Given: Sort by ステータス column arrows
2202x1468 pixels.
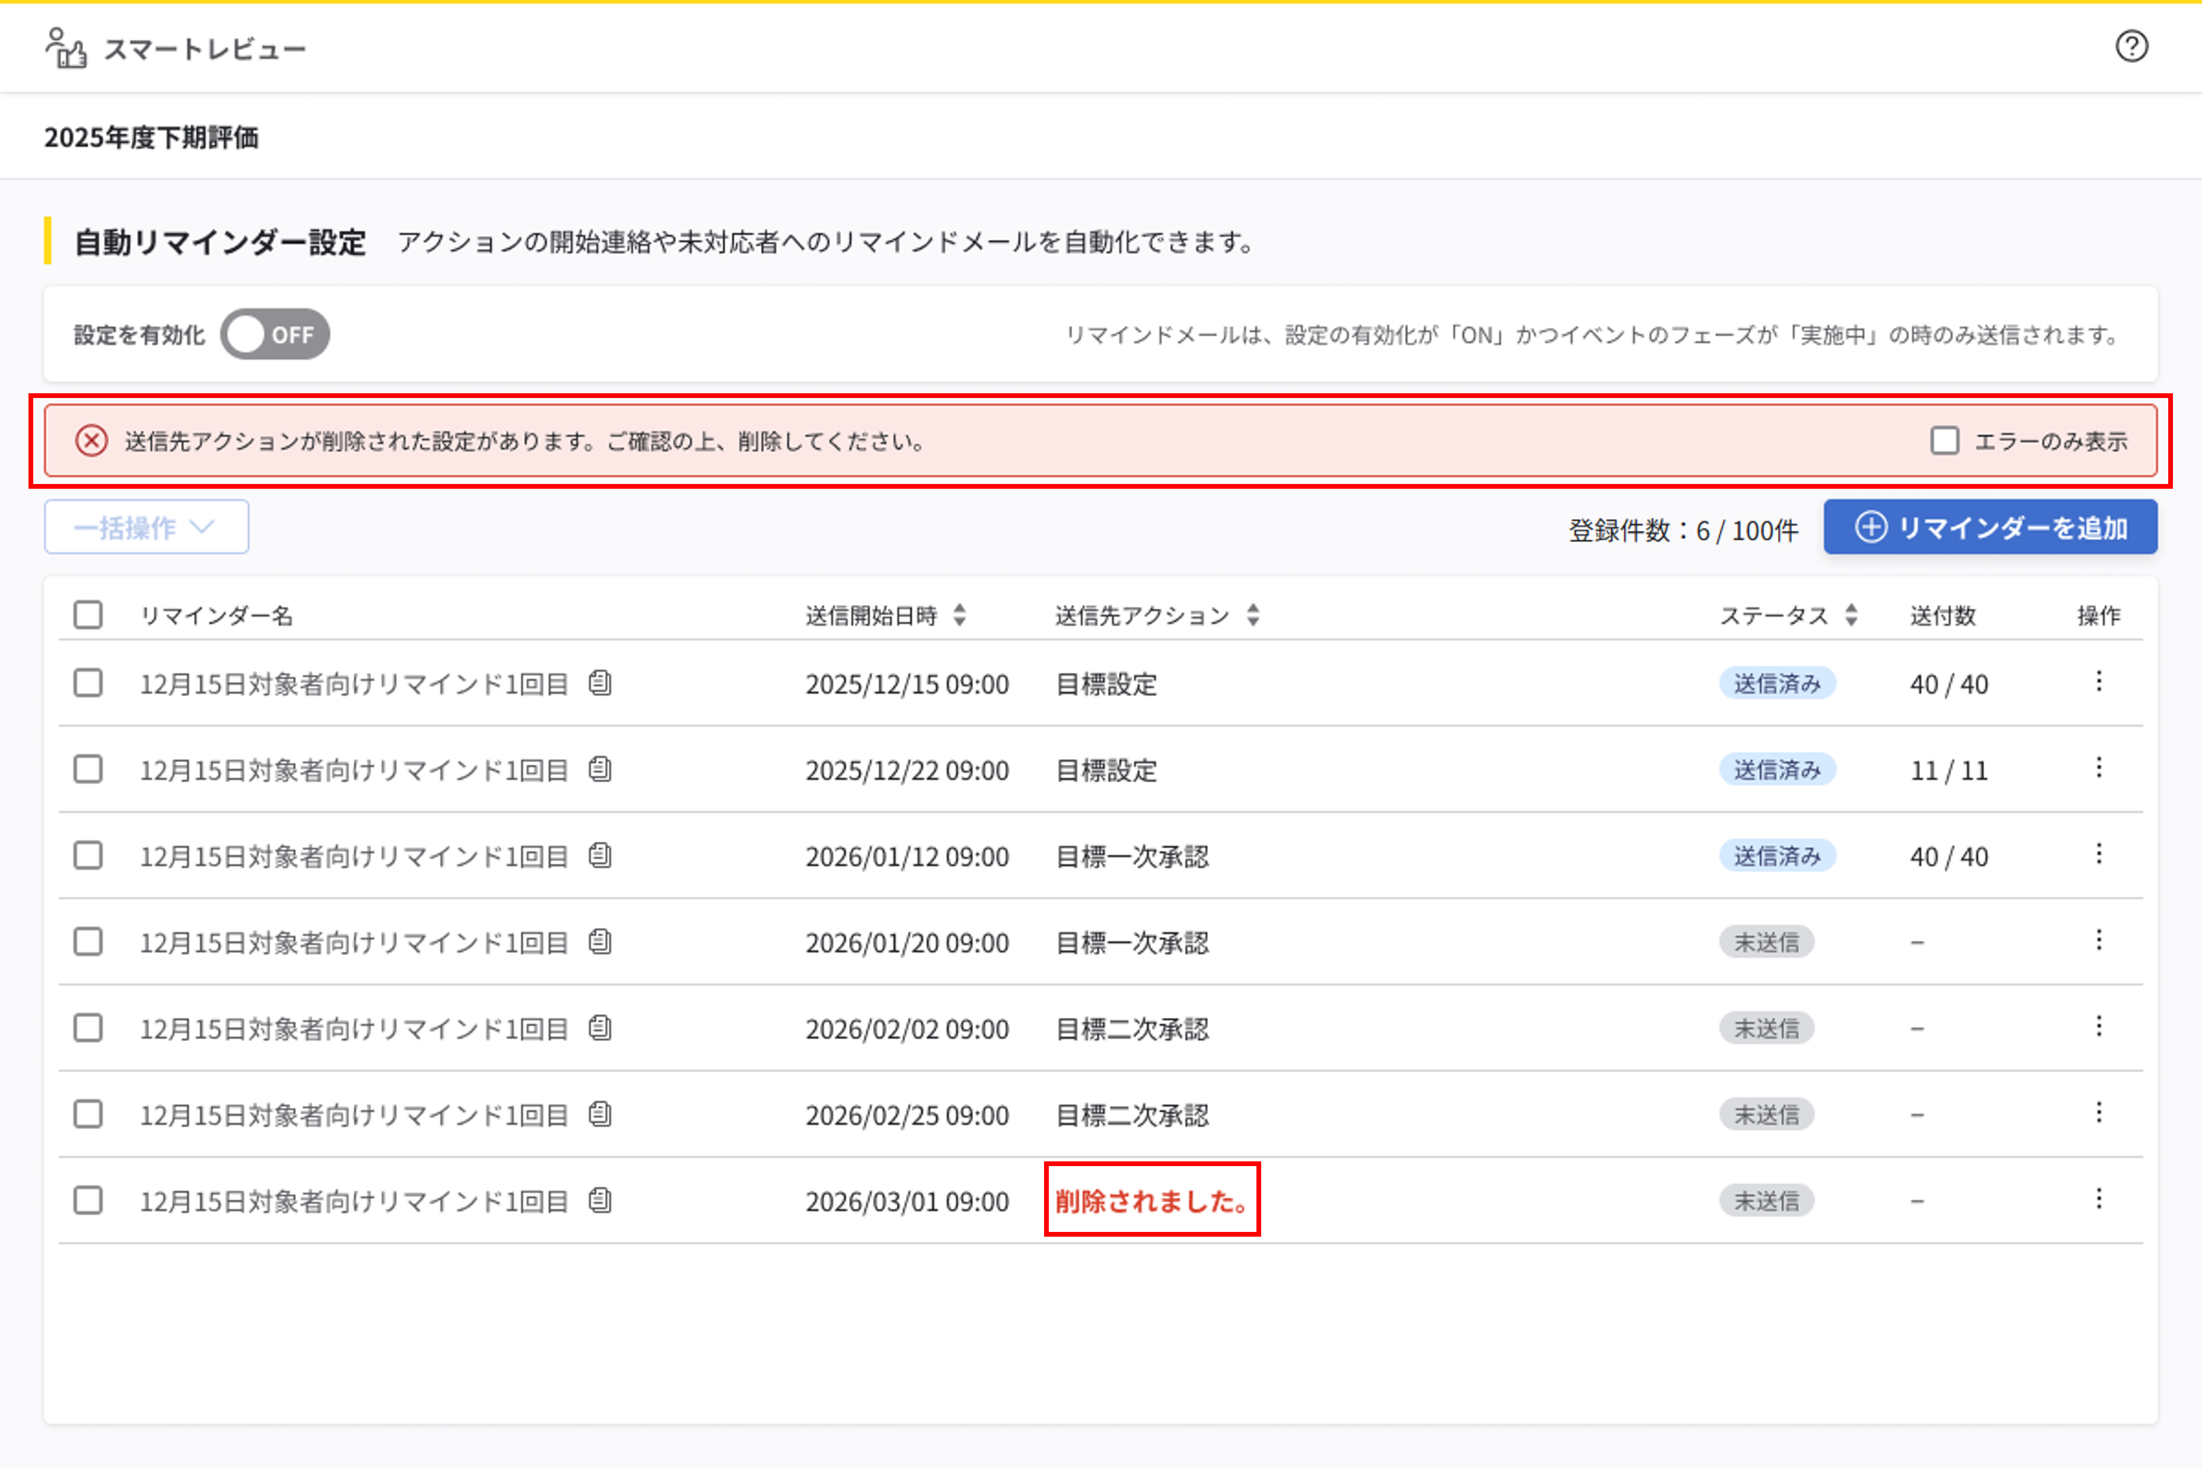Looking at the screenshot, I should [x=1851, y=615].
